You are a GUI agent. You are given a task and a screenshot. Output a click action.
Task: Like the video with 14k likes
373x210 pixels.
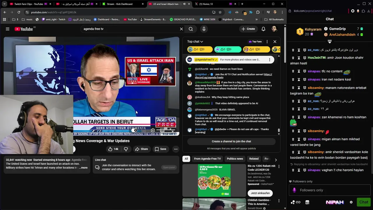[x=113, y=149]
